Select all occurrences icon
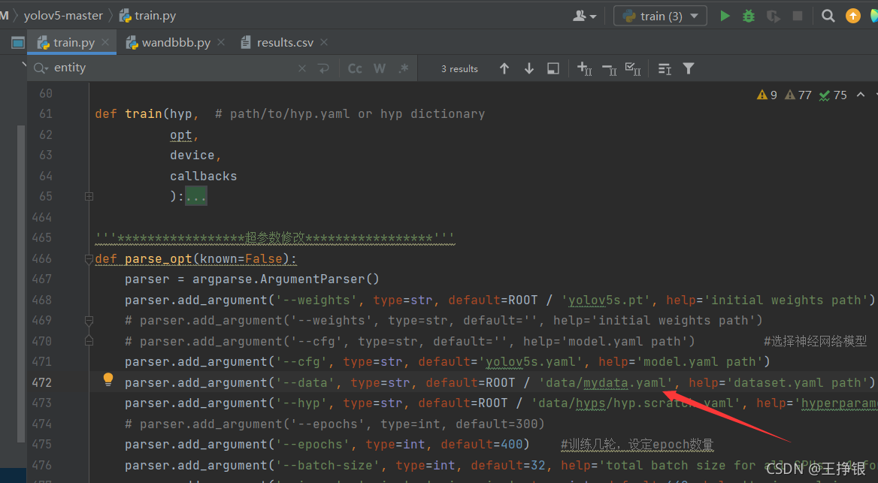Screen dimensions: 878x483 [633, 68]
